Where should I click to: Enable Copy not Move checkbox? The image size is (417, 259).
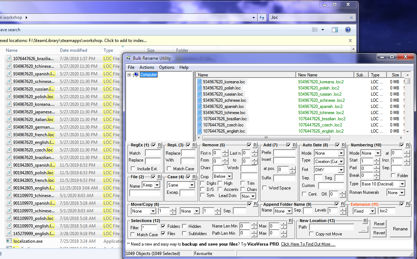click(x=311, y=234)
